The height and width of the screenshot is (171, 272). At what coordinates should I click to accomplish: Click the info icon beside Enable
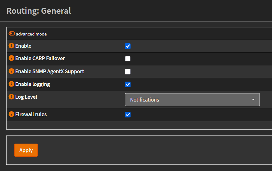(12, 46)
